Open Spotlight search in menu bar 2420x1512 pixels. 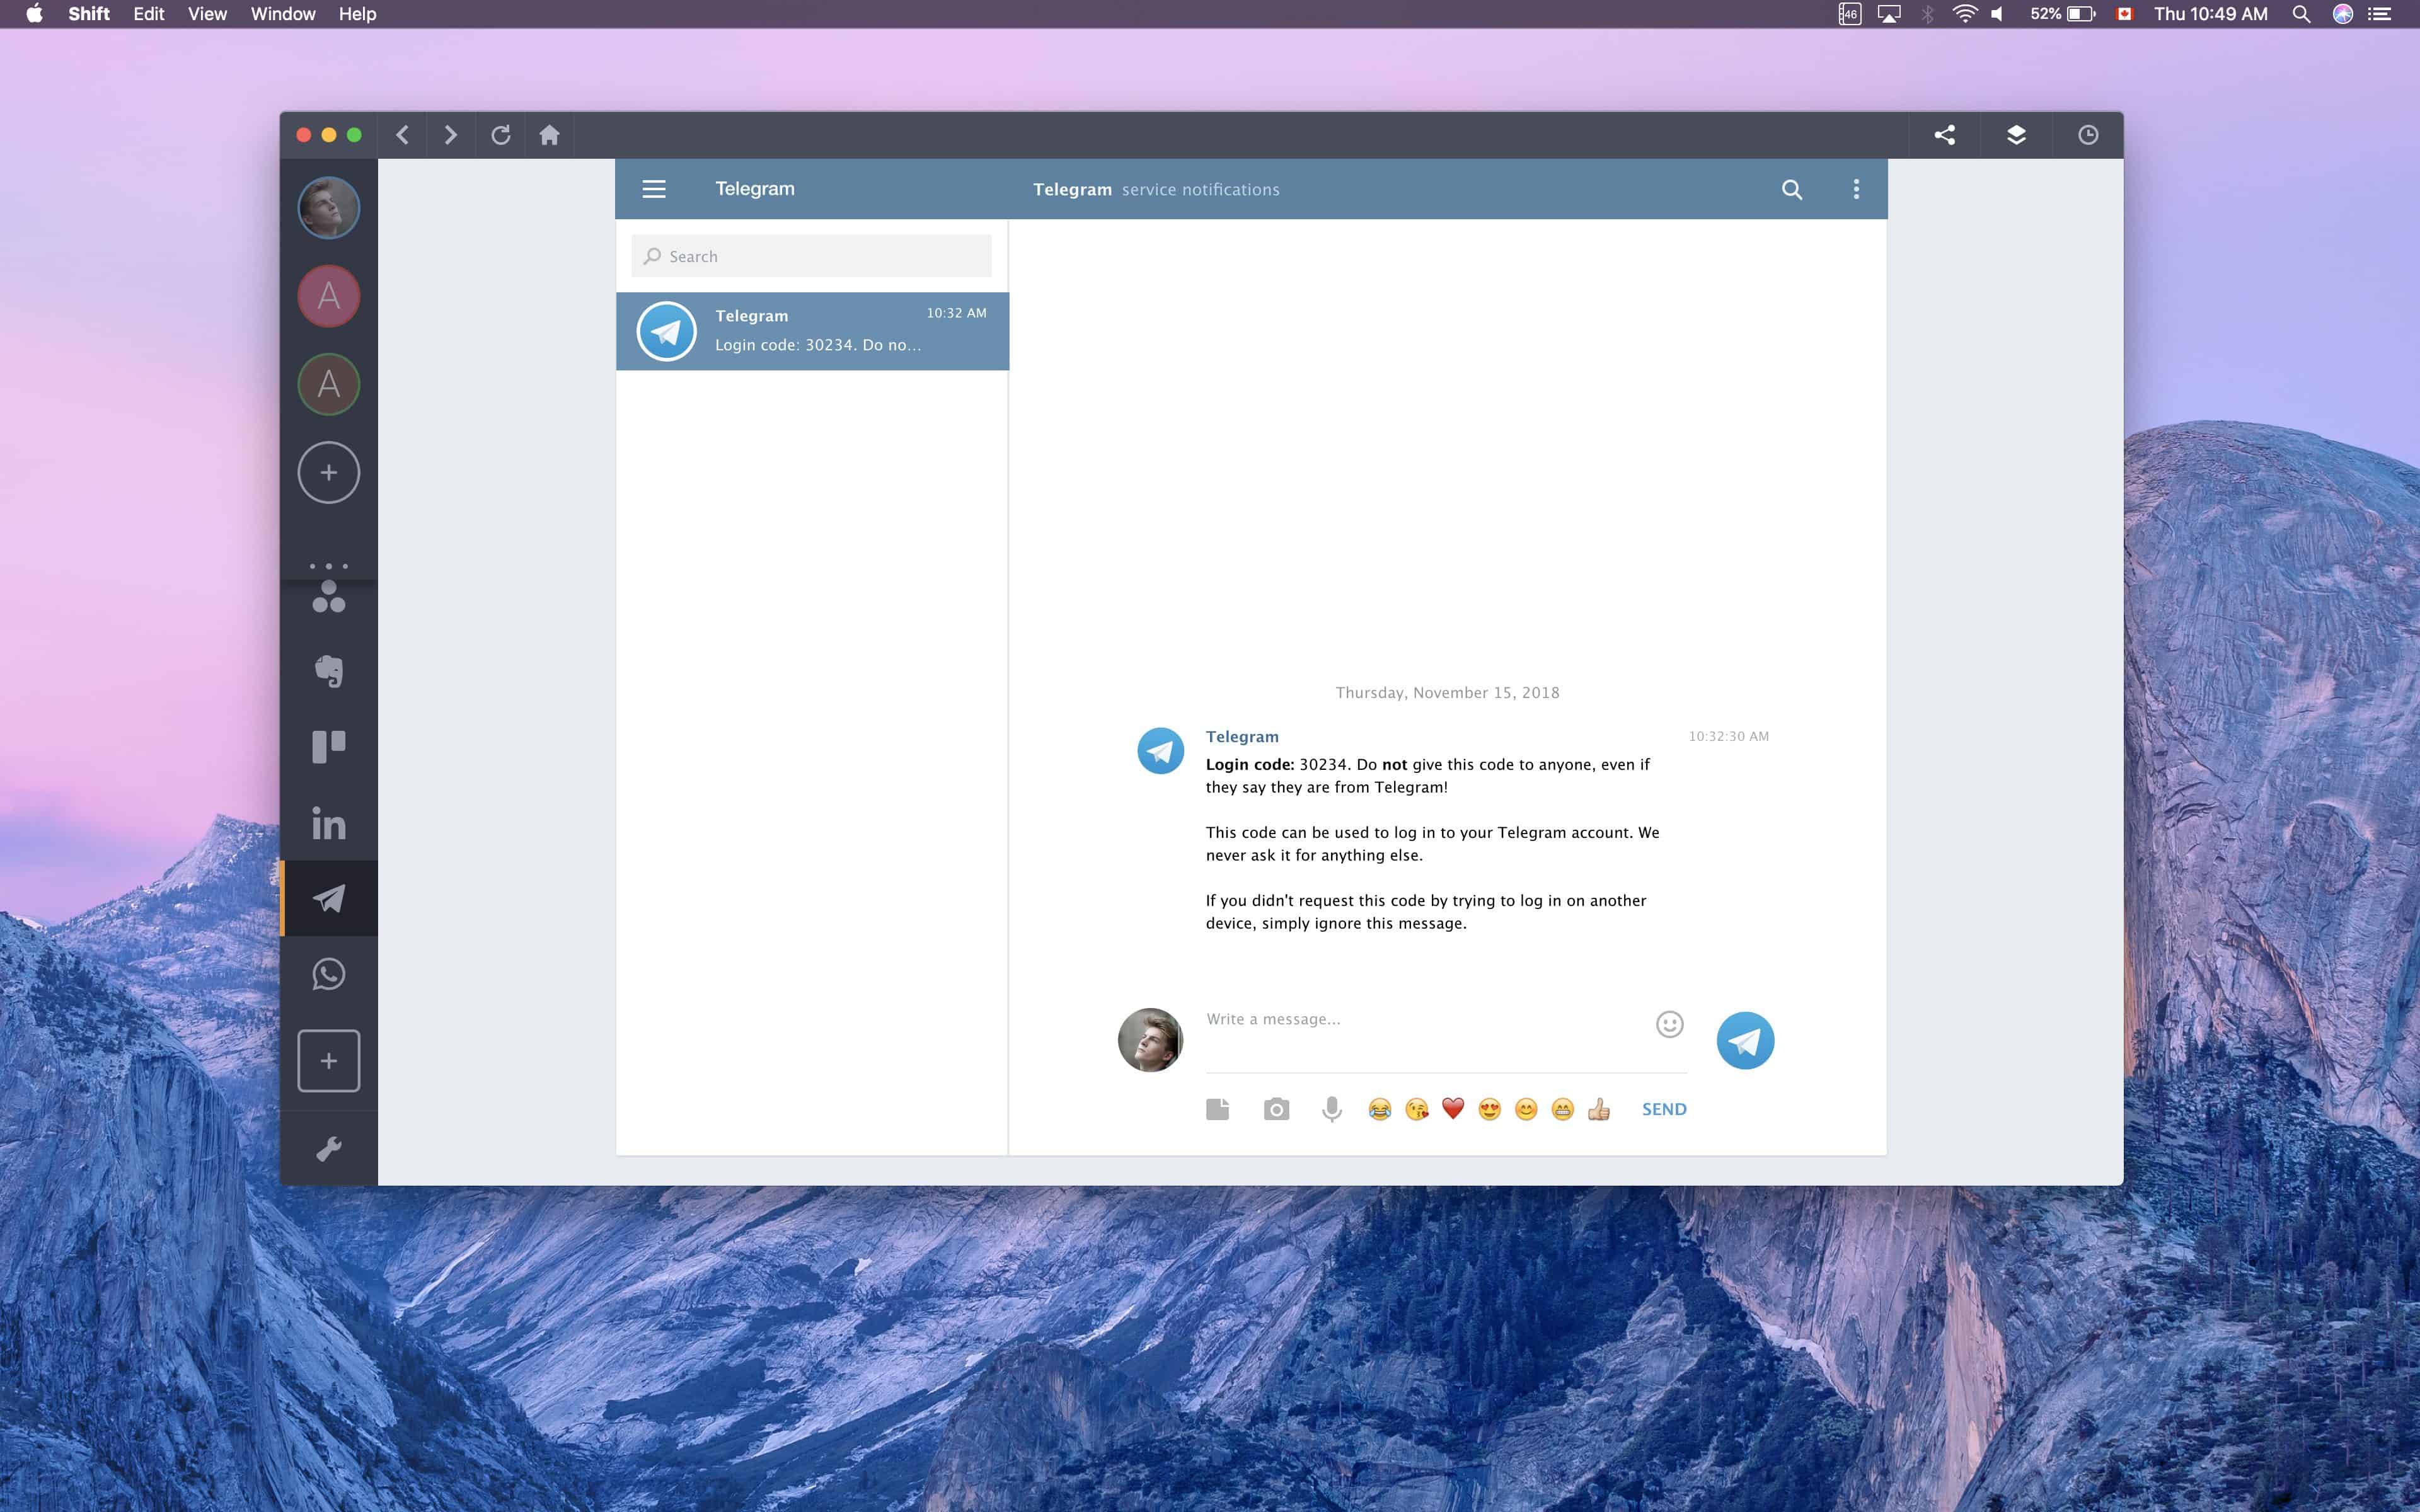click(x=2301, y=14)
